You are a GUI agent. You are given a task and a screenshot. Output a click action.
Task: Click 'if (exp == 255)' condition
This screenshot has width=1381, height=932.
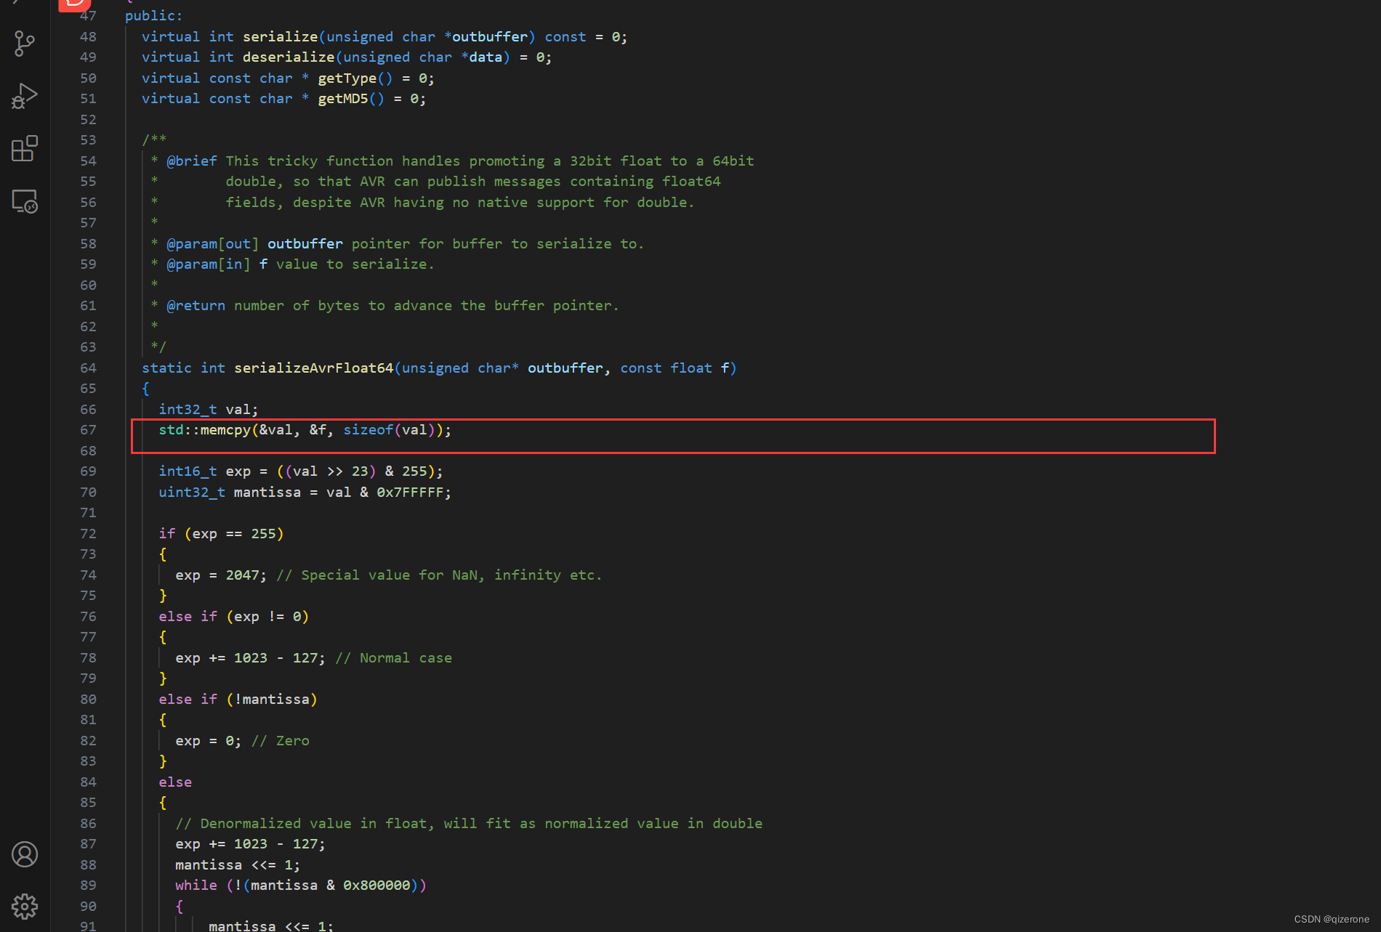[221, 534]
